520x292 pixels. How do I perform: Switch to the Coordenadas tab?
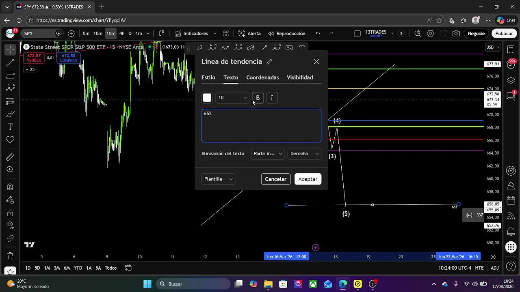(262, 77)
